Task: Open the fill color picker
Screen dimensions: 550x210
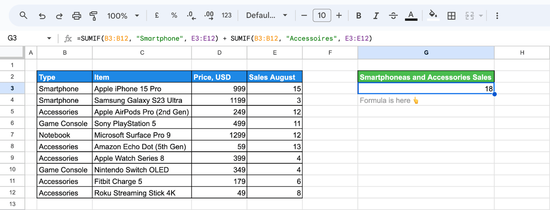Action: pos(433,15)
